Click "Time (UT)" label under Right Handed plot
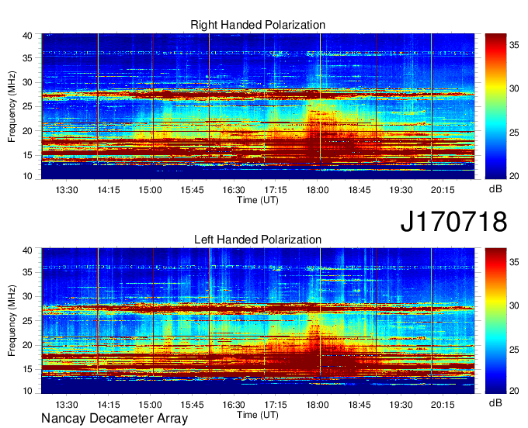Image resolution: width=528 pixels, height=428 pixels. tap(258, 200)
